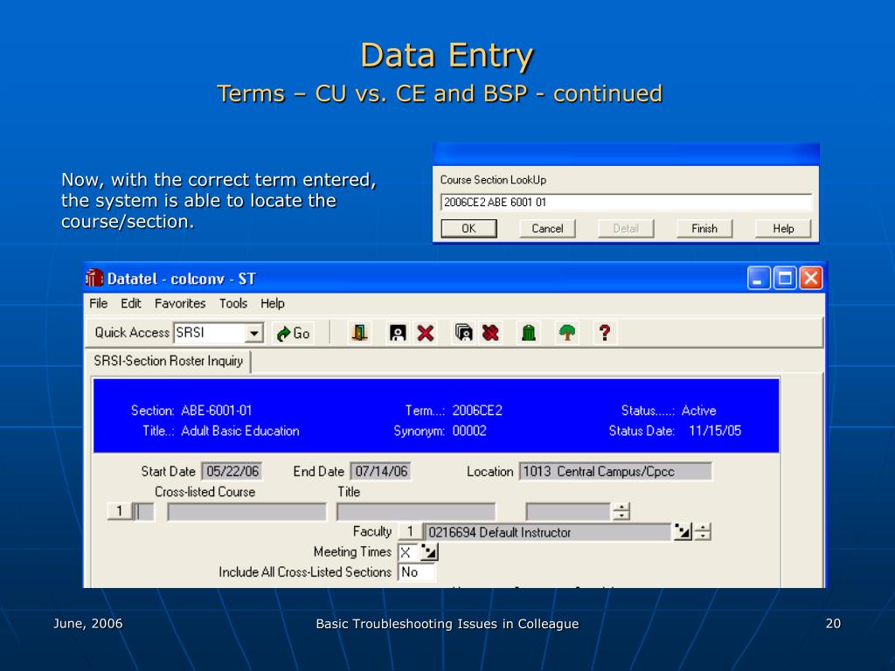The width and height of the screenshot is (895, 671).
Task: Click Finish in Course Section LookUp
Action: point(704,229)
